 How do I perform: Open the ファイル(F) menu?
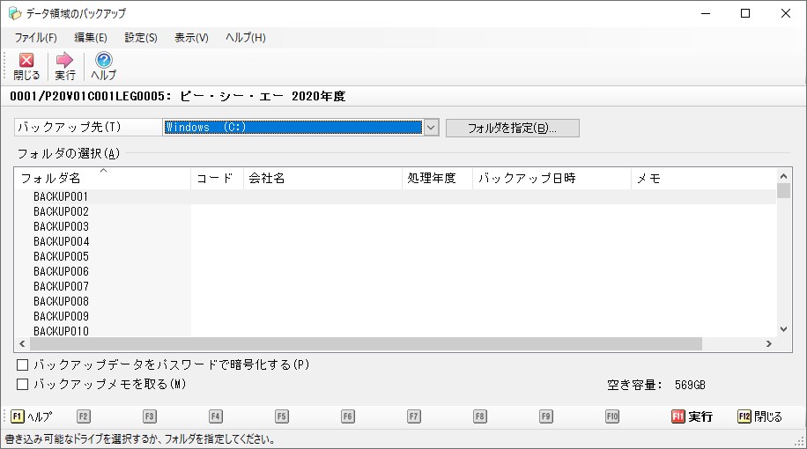(35, 38)
